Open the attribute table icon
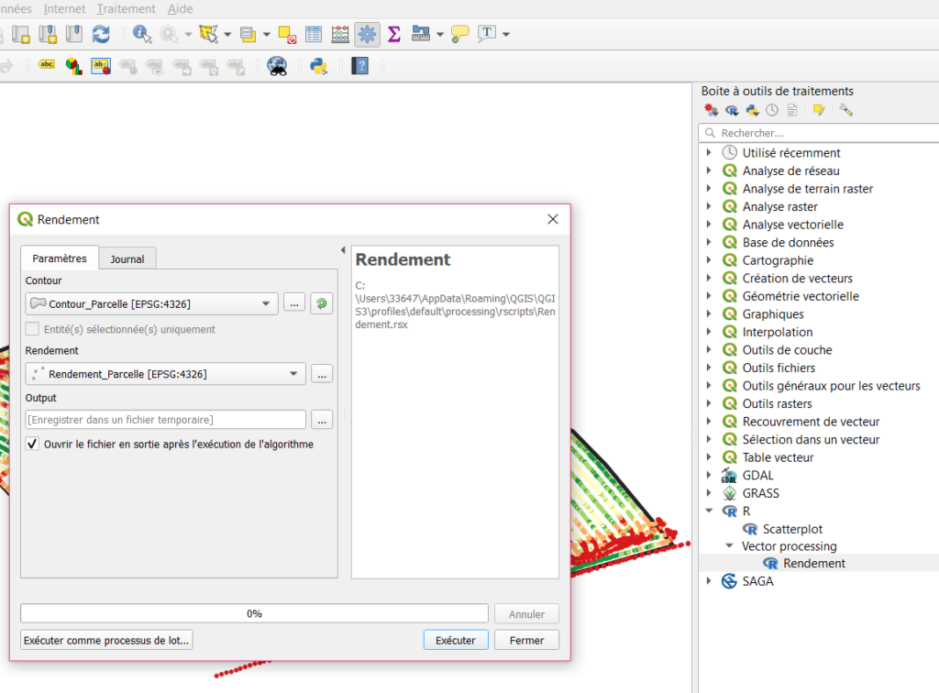The width and height of the screenshot is (939, 693). point(314,34)
